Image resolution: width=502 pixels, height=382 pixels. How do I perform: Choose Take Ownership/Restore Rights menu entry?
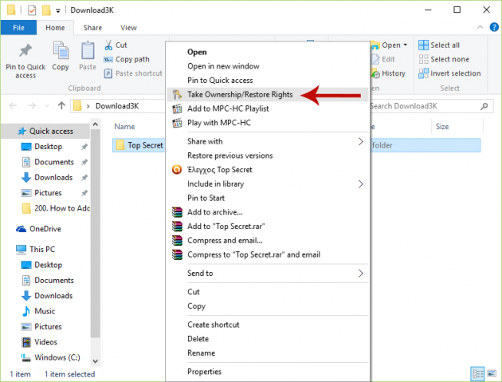click(239, 94)
